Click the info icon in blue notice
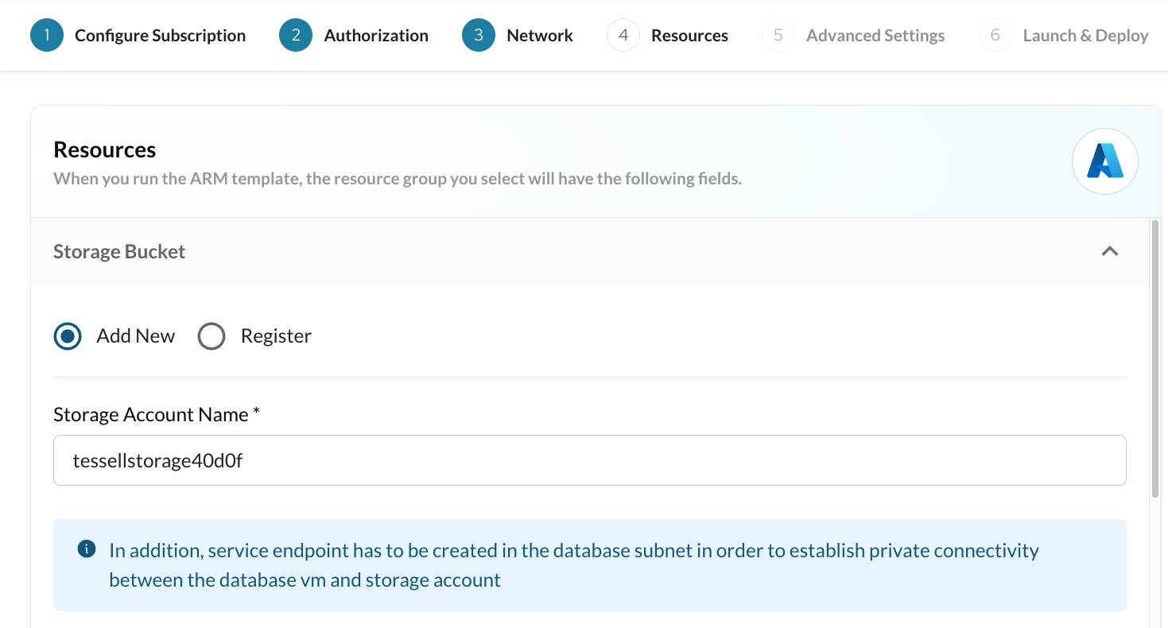This screenshot has height=628, width=1168. point(87,549)
